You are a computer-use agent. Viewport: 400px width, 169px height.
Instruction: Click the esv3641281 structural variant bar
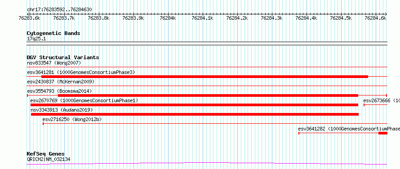pos(204,77)
